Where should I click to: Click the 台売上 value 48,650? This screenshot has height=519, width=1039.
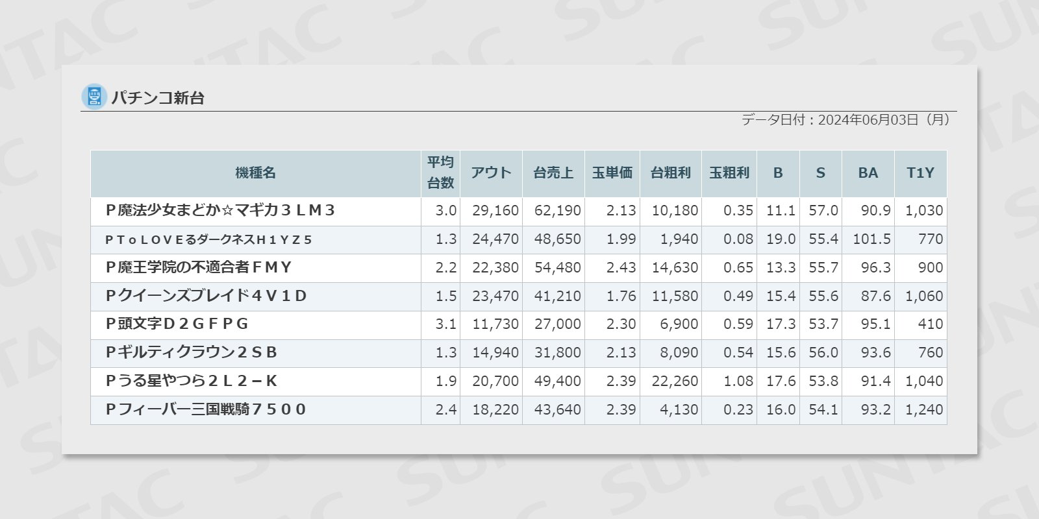click(558, 239)
